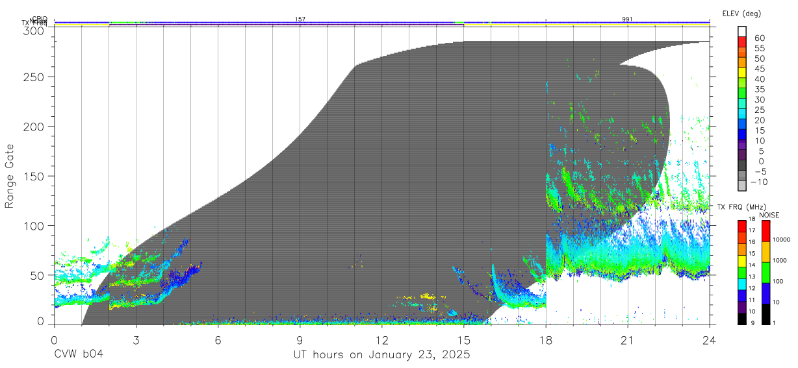Click the yellow segment of TX FRQ colorbar
Viewport: 798px width, 368px height.
742,260
